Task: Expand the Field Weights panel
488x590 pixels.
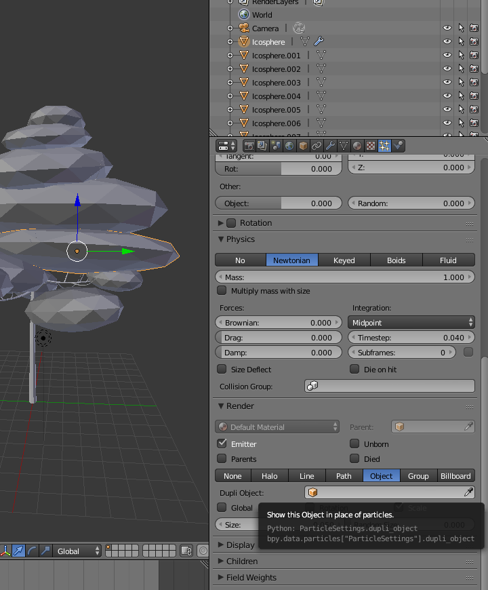Action: [221, 577]
